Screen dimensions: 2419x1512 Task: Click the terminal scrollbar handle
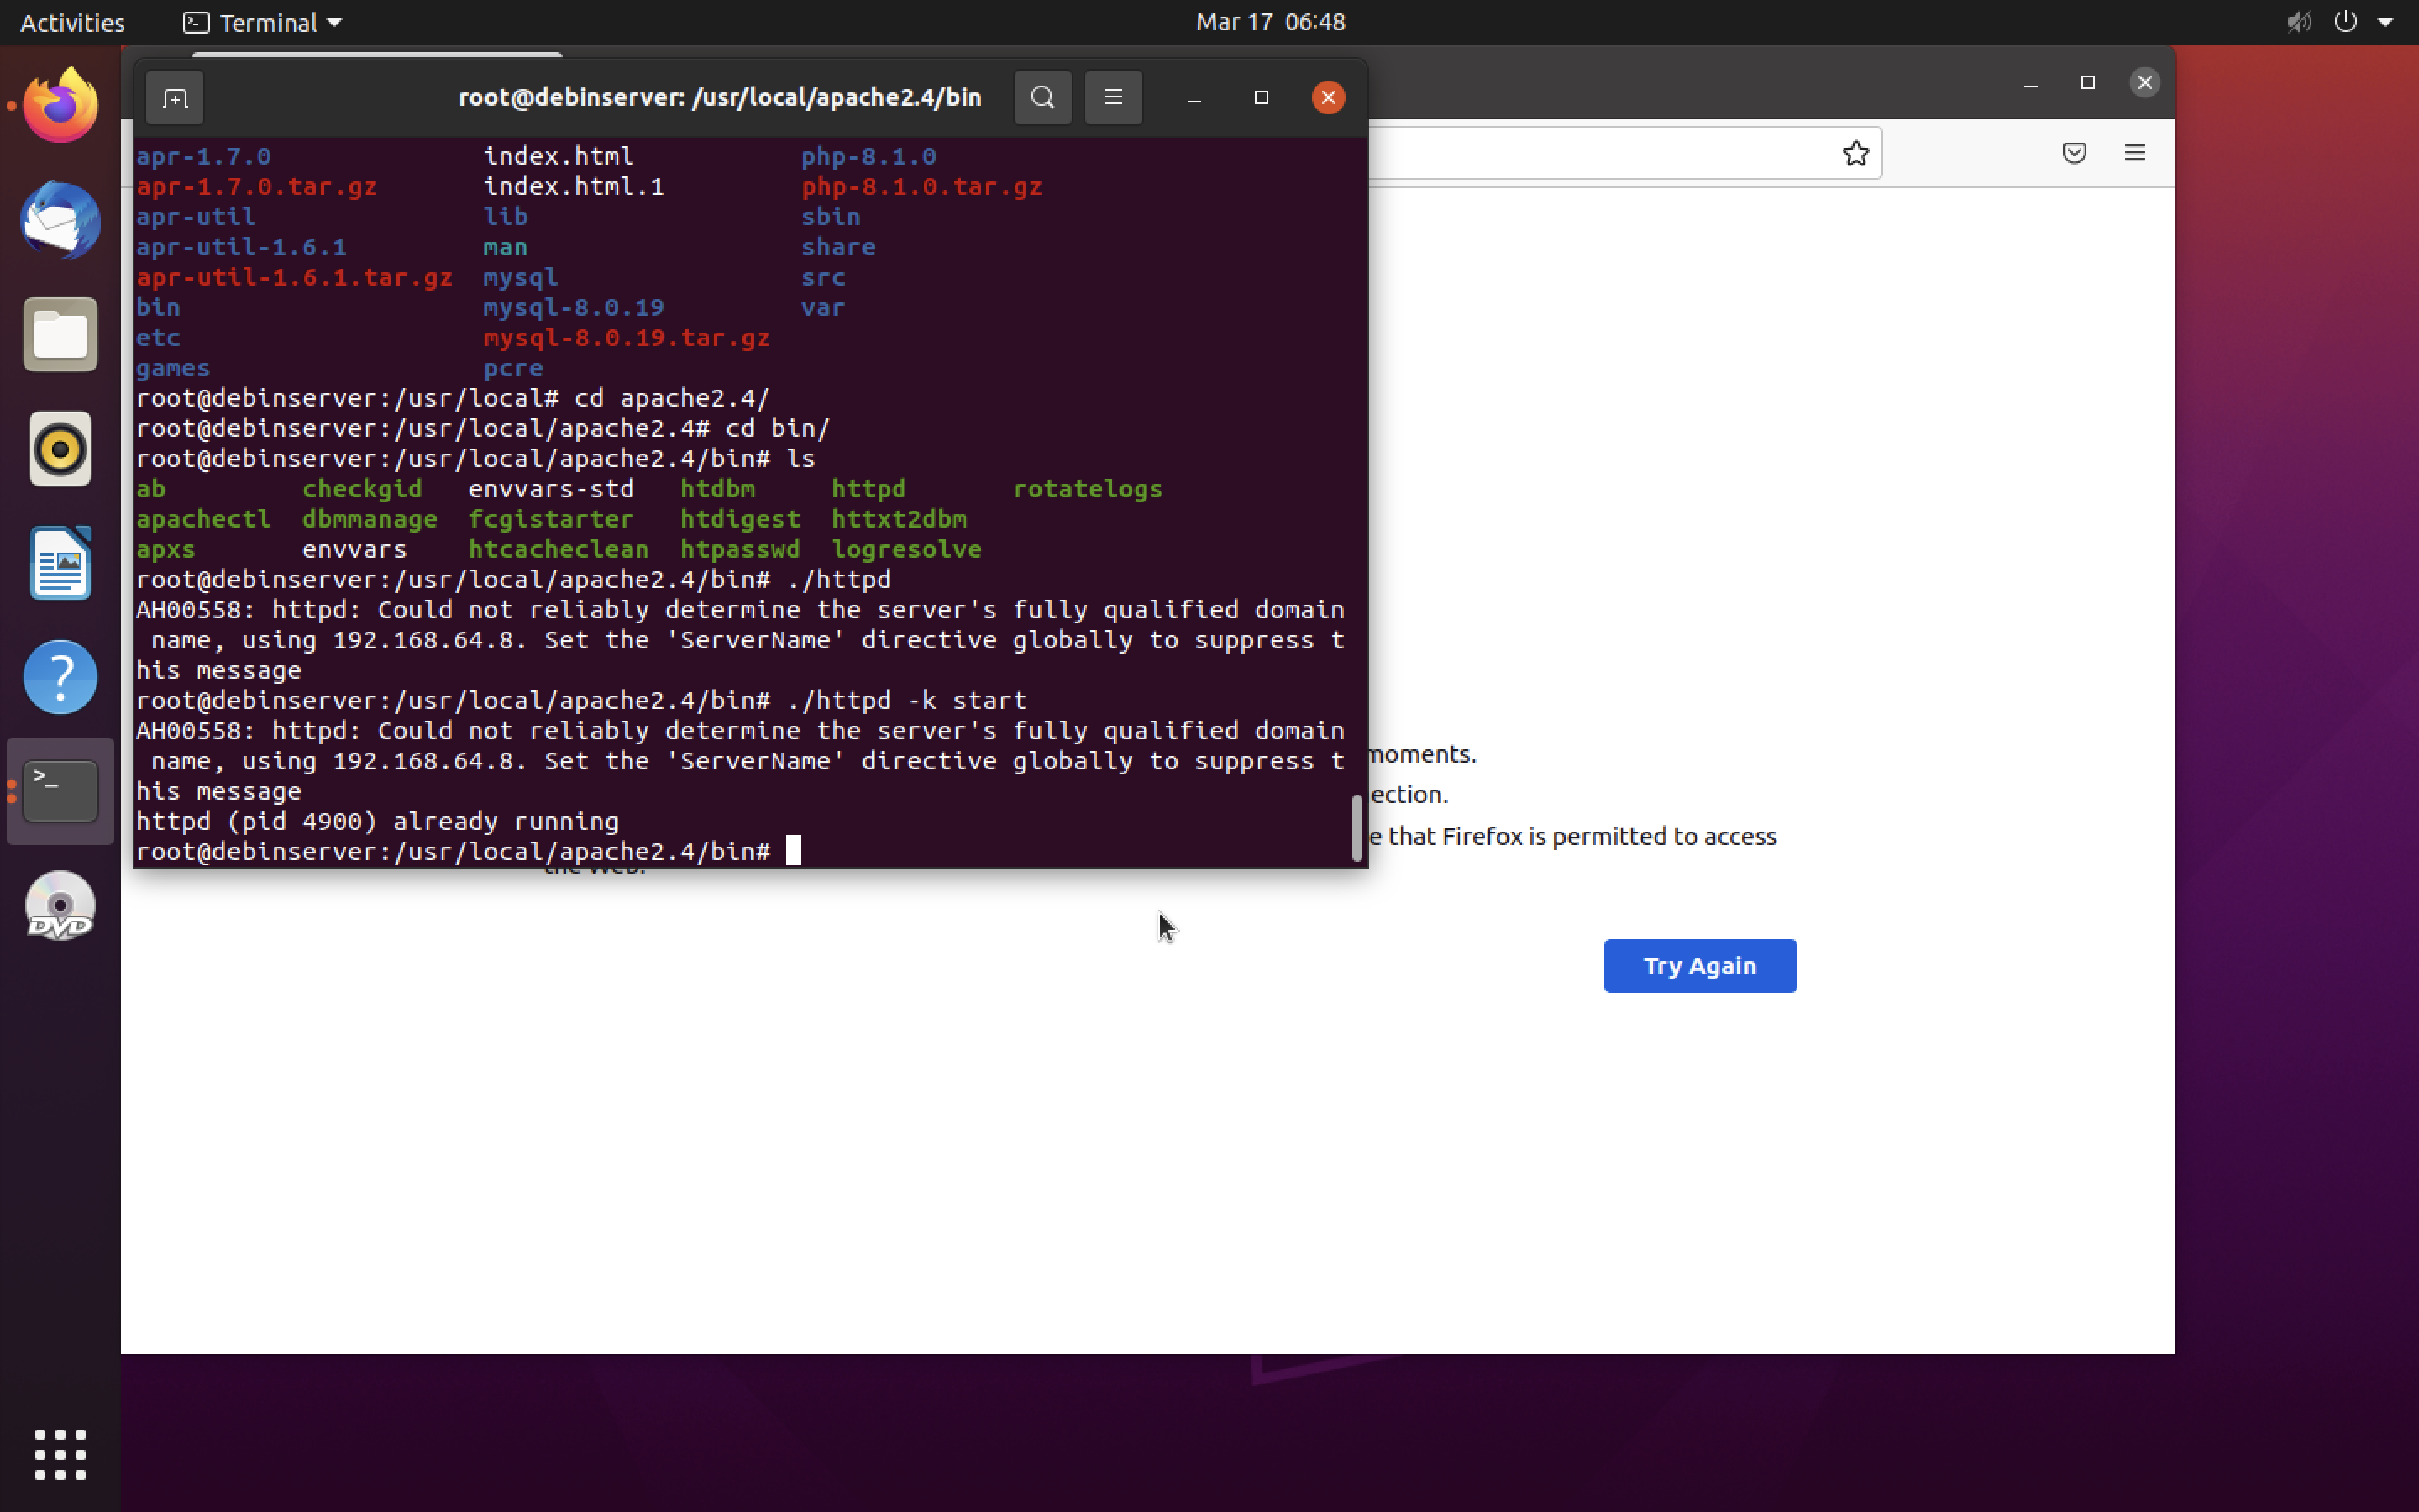click(x=1356, y=827)
